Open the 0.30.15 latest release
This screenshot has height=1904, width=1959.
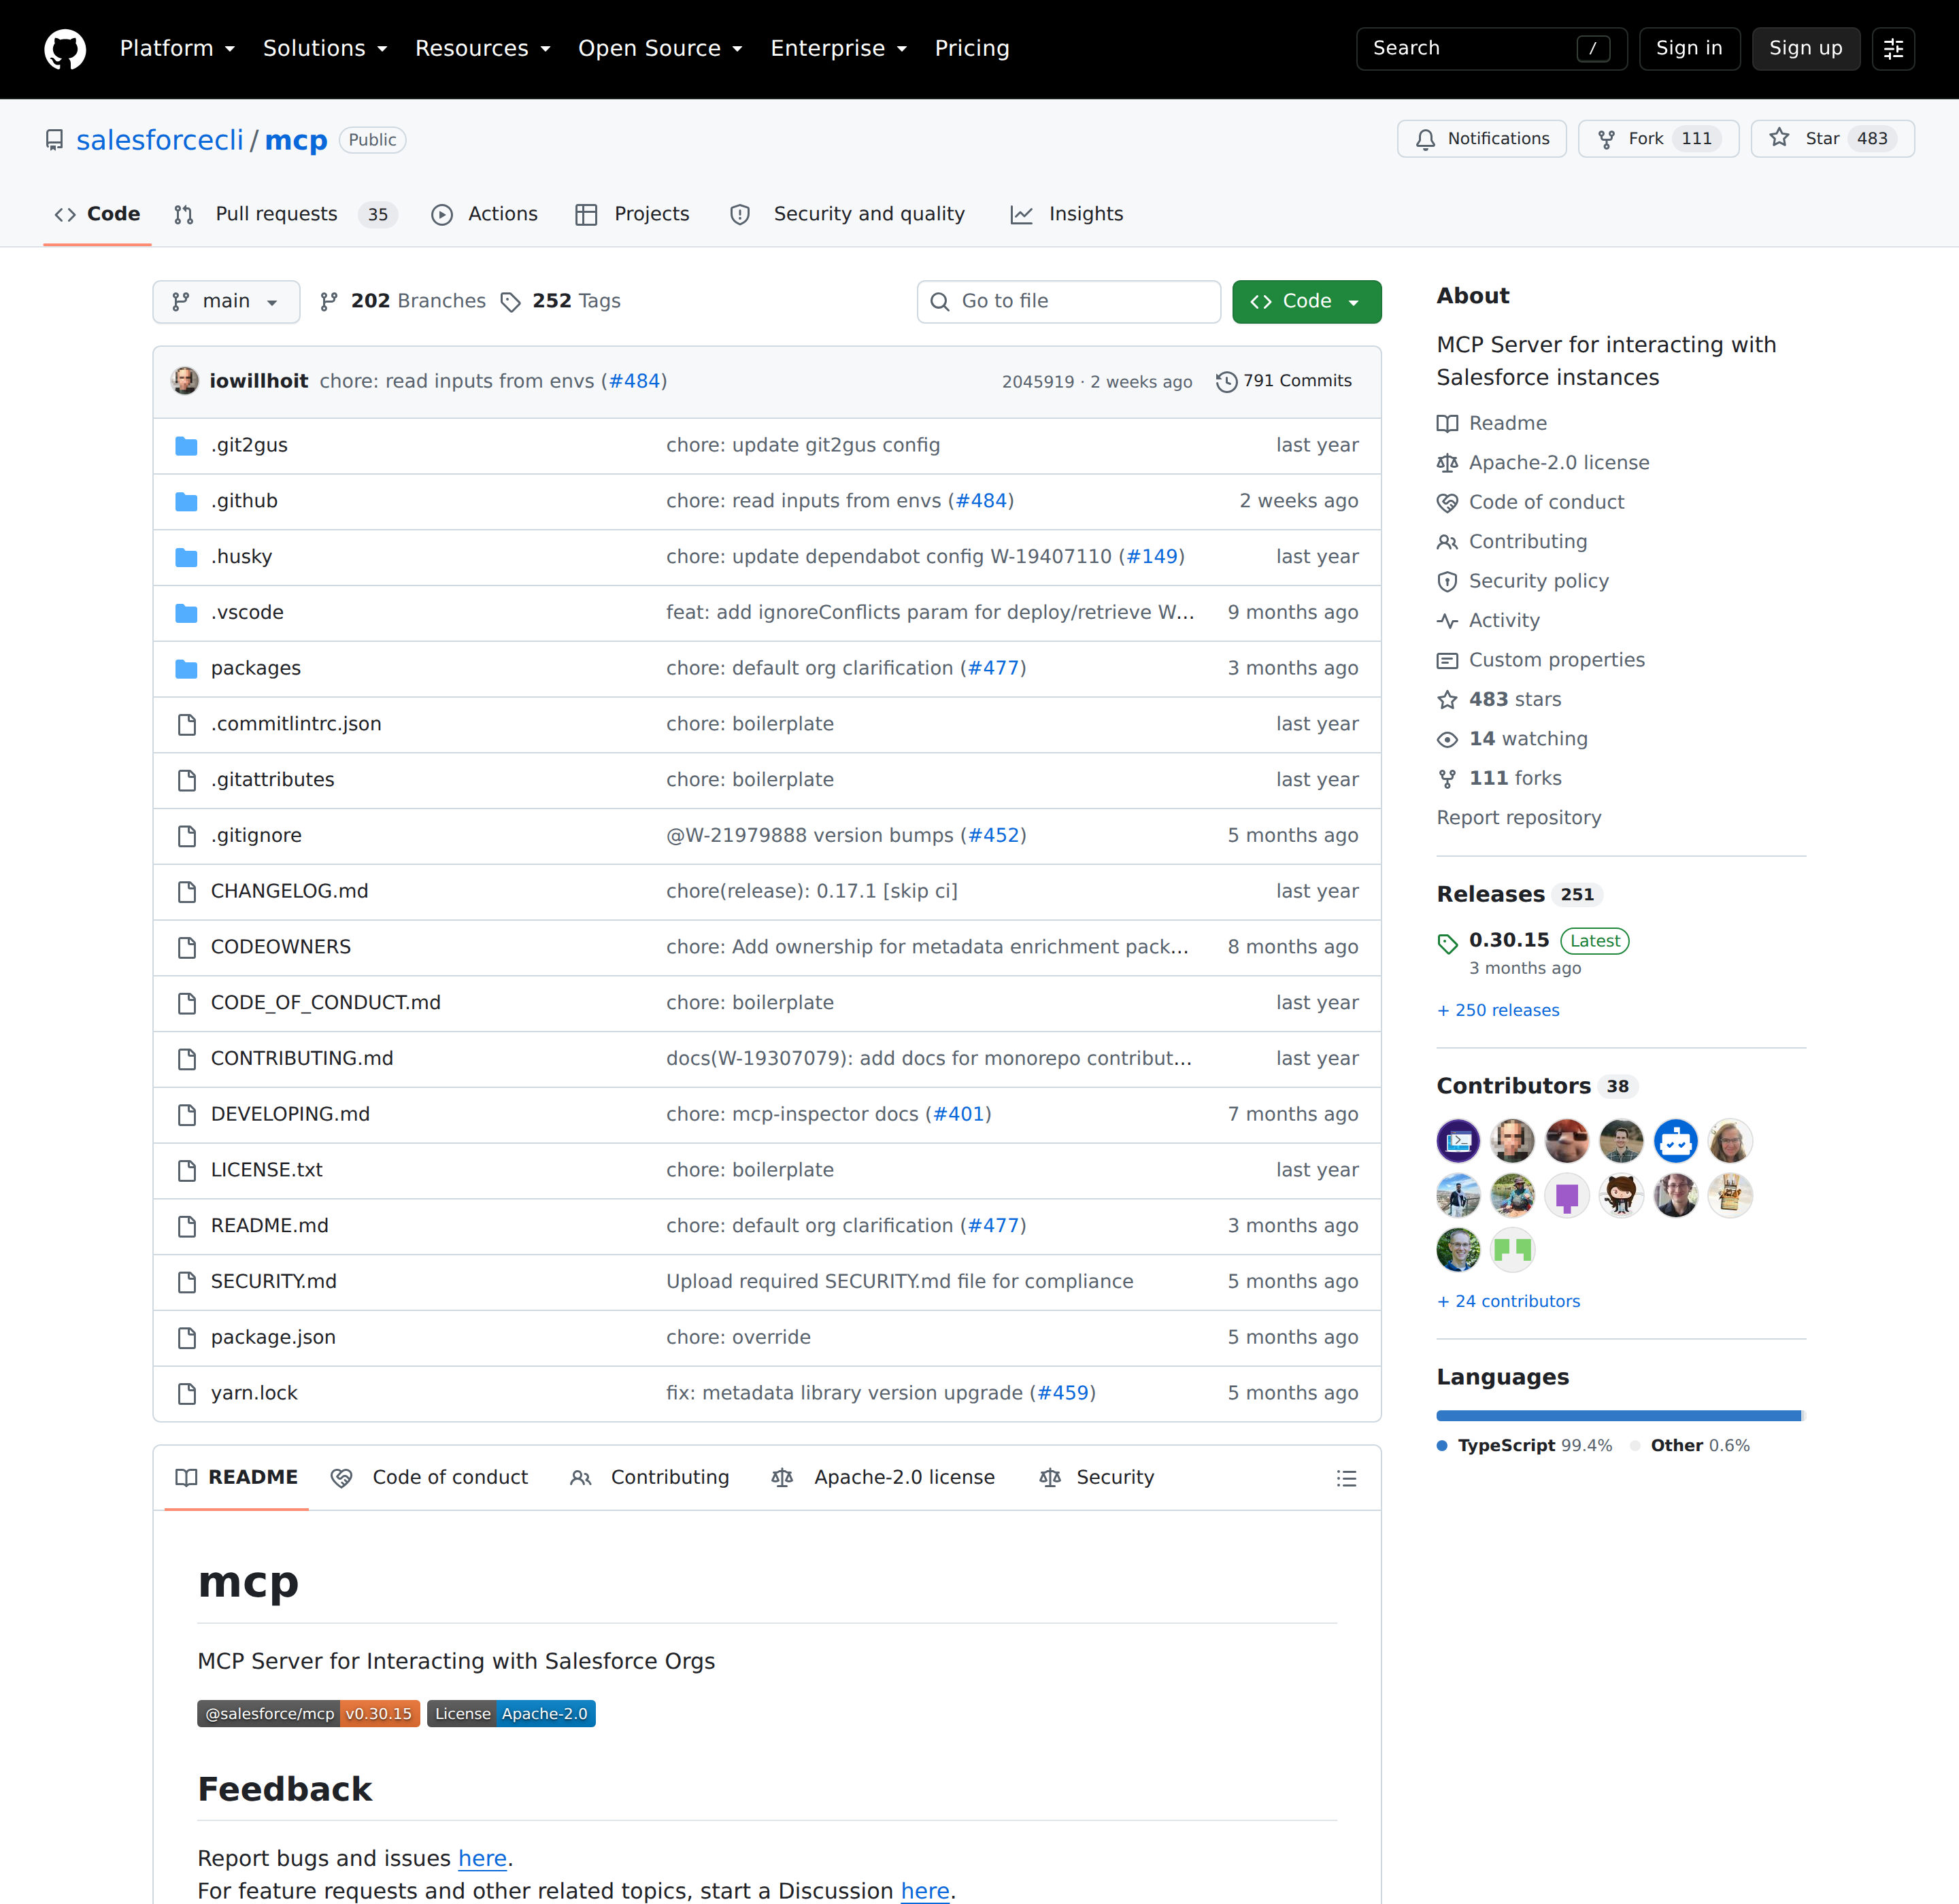(1508, 940)
